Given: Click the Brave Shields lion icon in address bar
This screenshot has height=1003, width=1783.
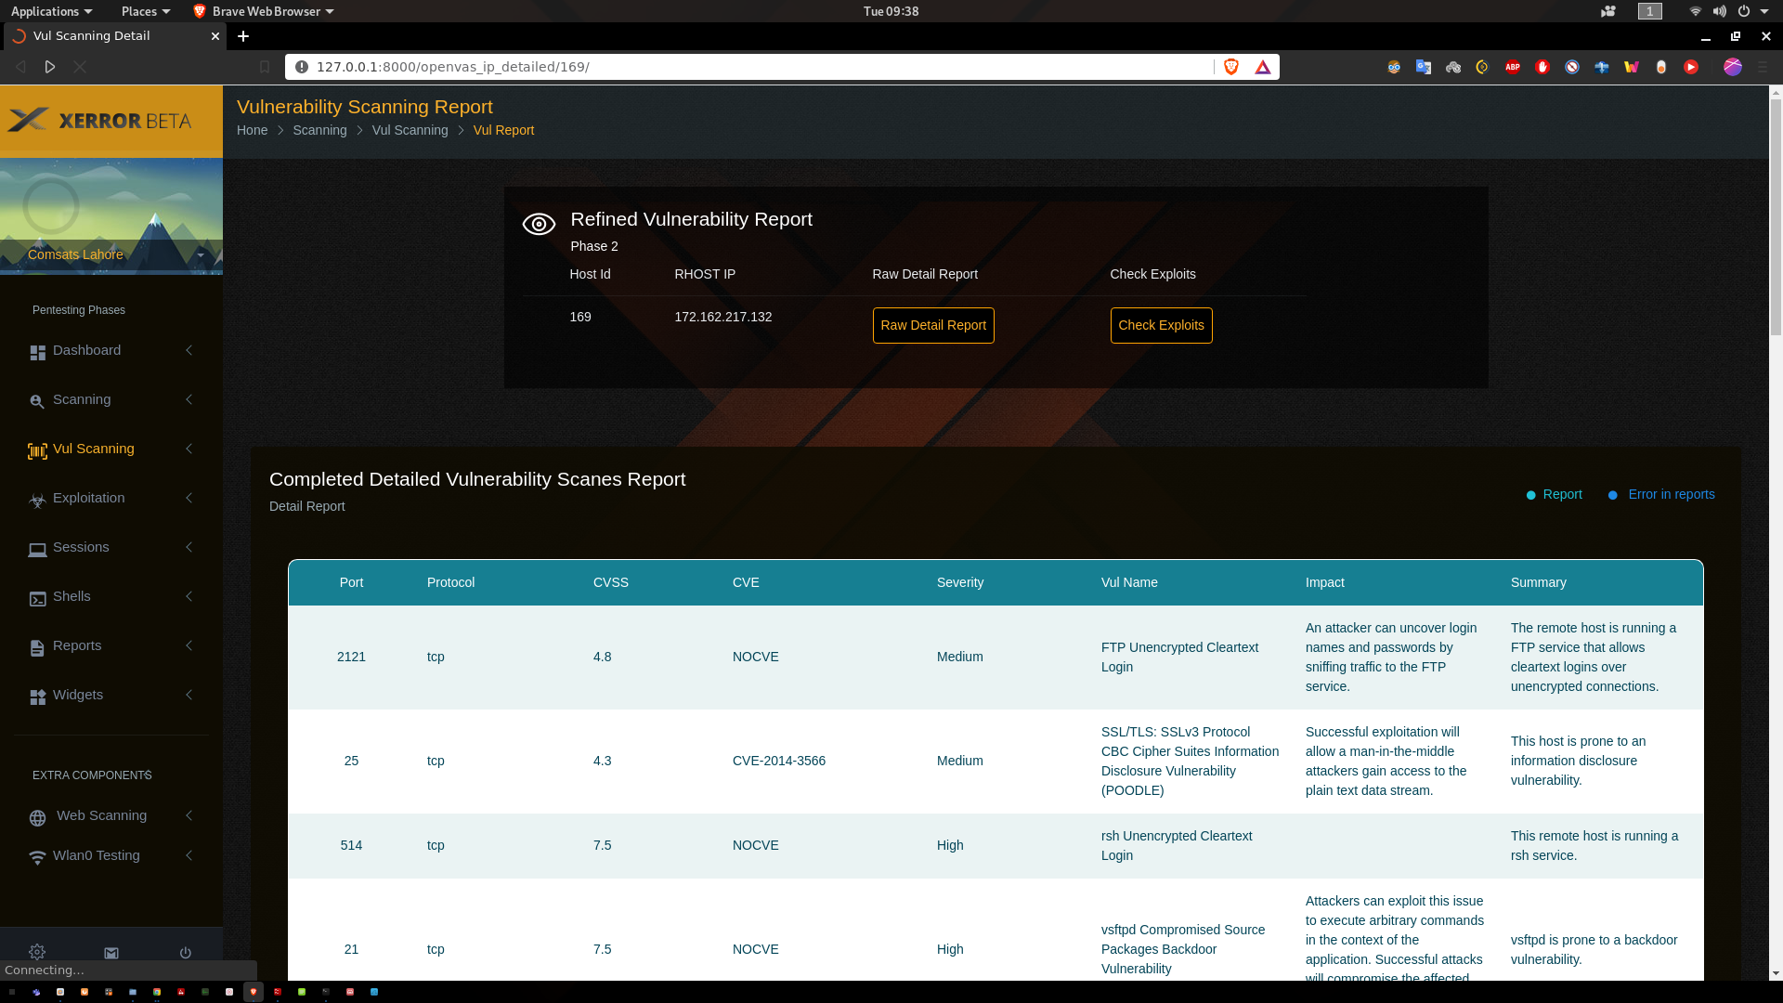Looking at the screenshot, I should point(1231,67).
